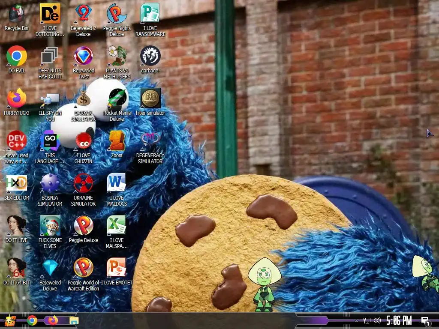The width and height of the screenshot is (439, 329).
Task: Open the volume tray icon
Action: coord(377,320)
